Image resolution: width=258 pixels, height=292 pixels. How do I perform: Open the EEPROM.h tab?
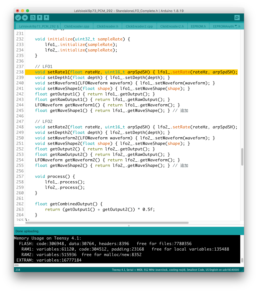(198, 26)
